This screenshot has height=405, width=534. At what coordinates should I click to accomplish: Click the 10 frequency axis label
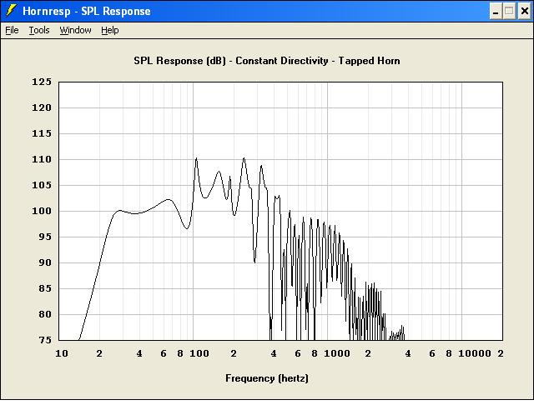(62, 353)
